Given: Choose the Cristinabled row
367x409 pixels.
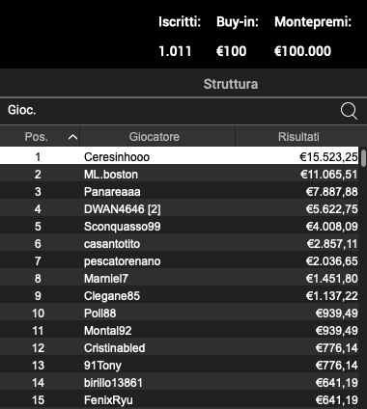Looking at the screenshot, I should [179, 348].
